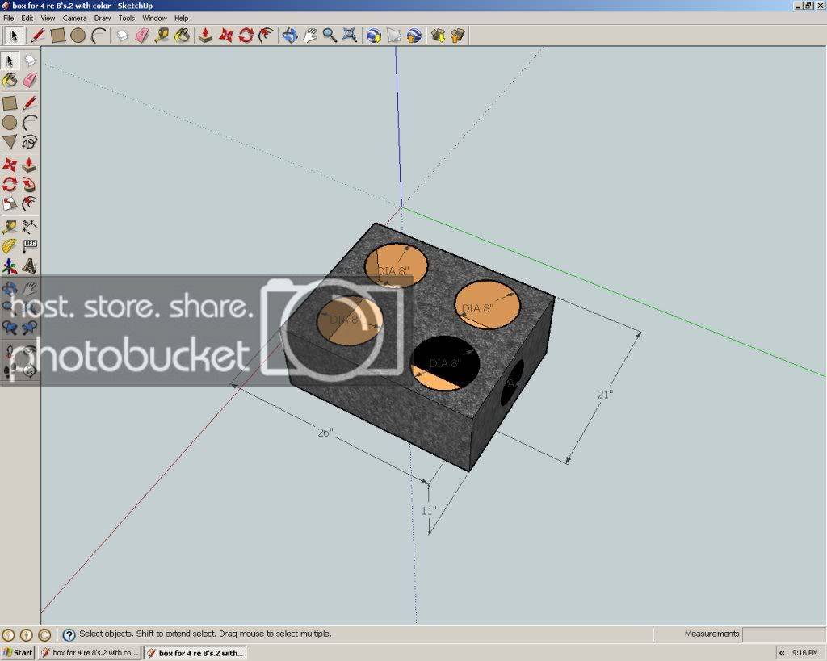Choose the Rotate tool in the top toolbar
Viewport: 827px width, 661px height.
[246, 36]
